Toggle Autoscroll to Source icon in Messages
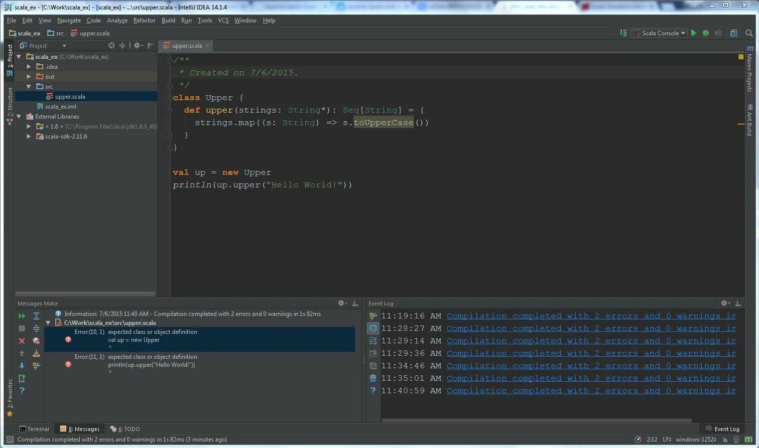The image size is (759, 448). click(36, 353)
